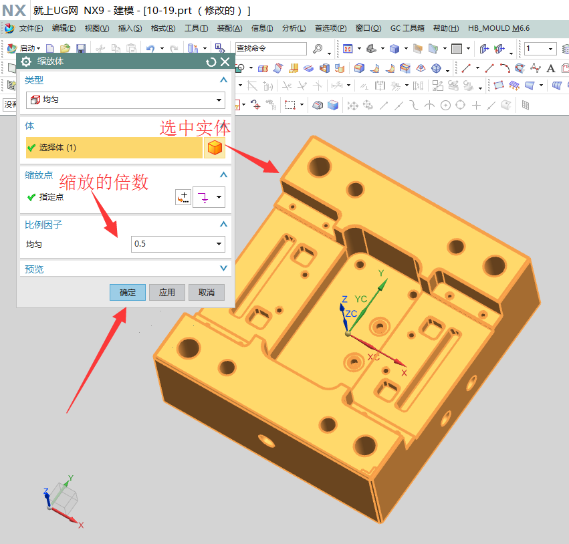Click the 应用 button in the dialog

pyautogui.click(x=166, y=292)
